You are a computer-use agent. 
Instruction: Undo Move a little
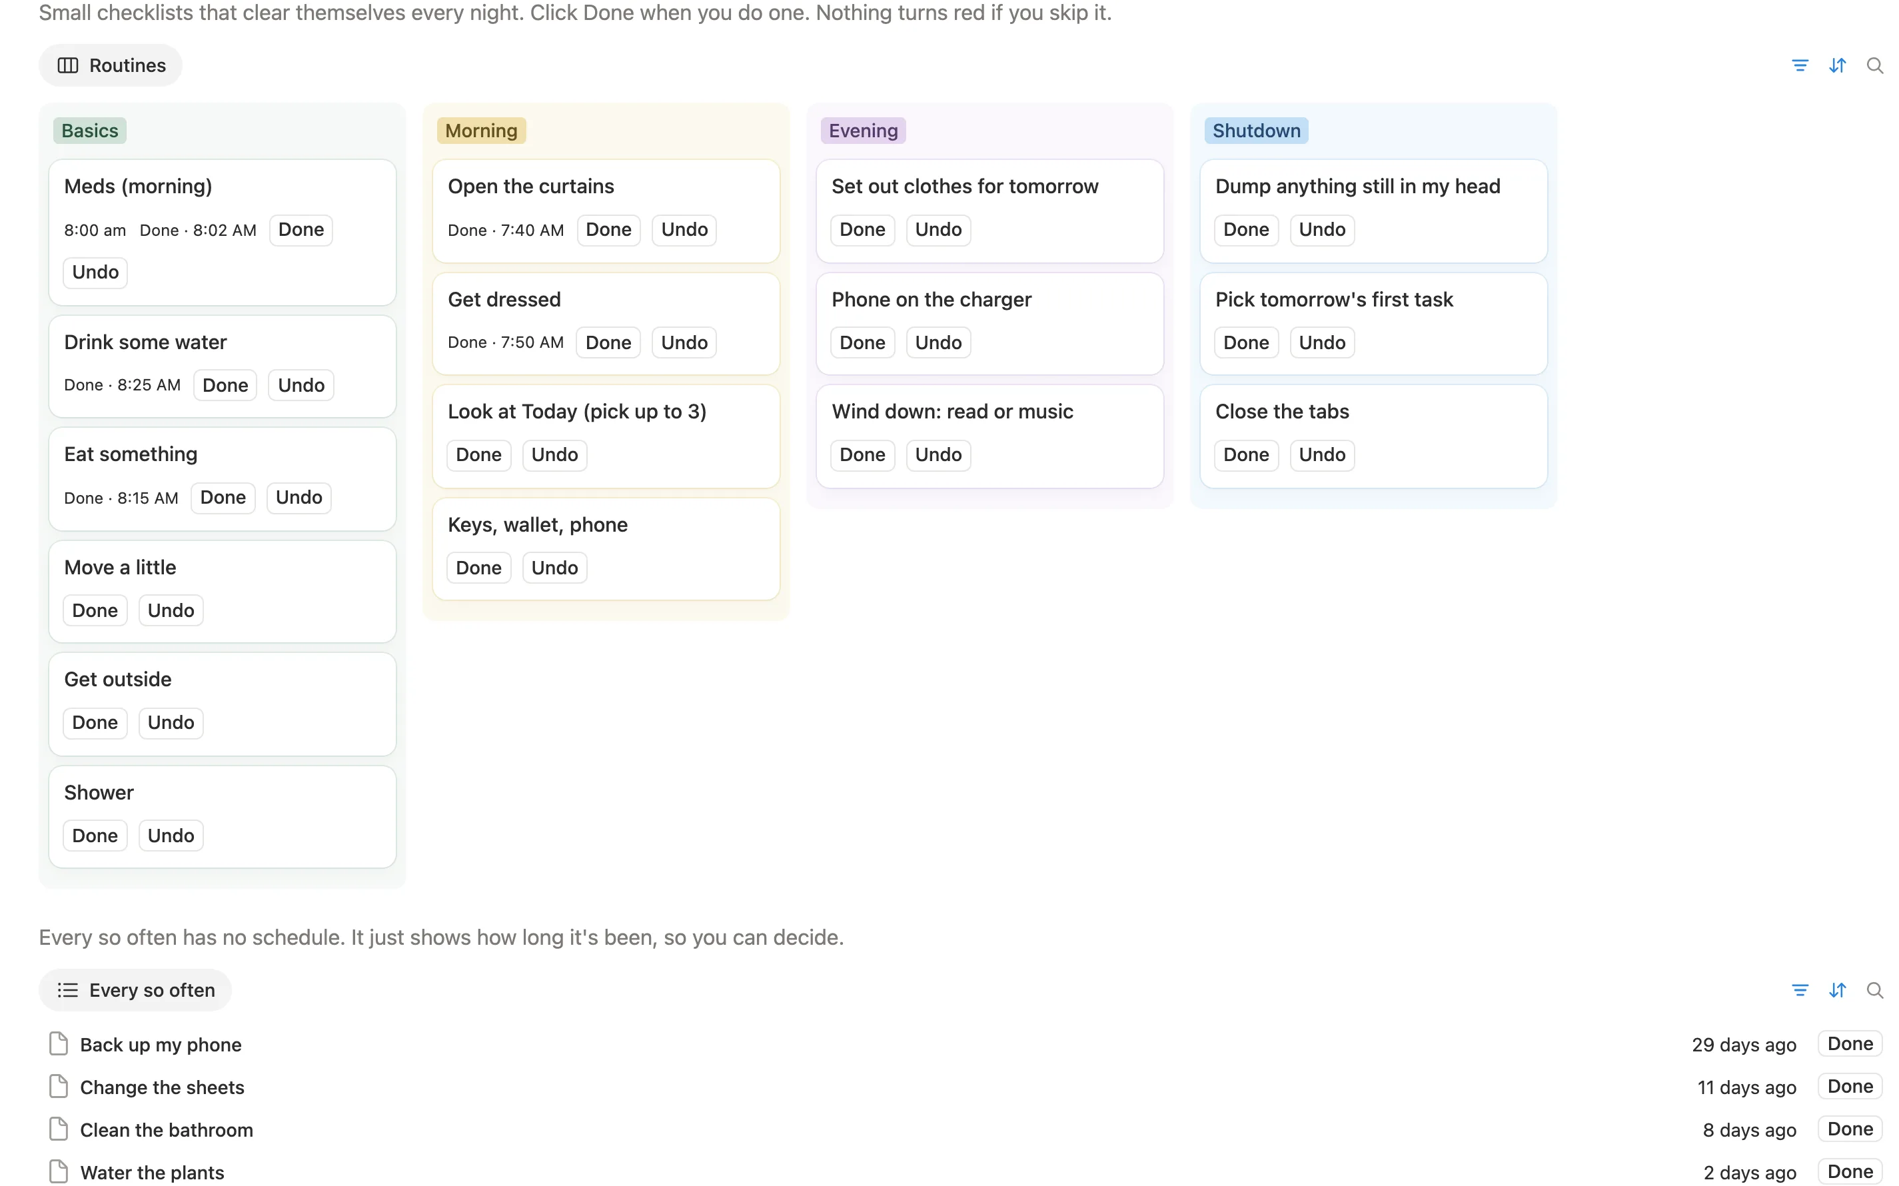click(x=171, y=610)
